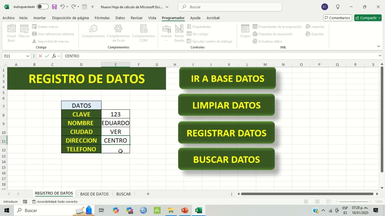The height and width of the screenshot is (216, 385).
Task: Add a new sheet with the plus
Action: point(148,194)
